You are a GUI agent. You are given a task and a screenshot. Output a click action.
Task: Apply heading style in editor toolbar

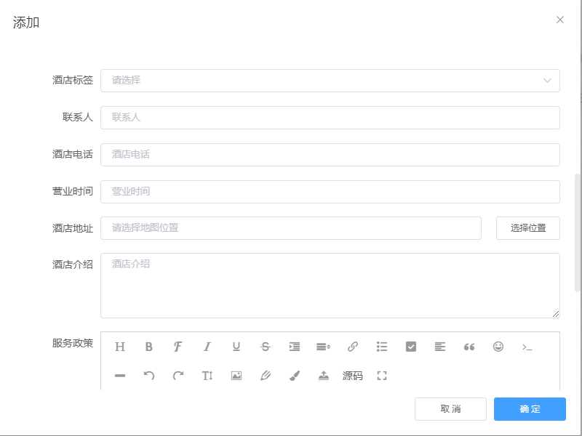click(x=120, y=347)
